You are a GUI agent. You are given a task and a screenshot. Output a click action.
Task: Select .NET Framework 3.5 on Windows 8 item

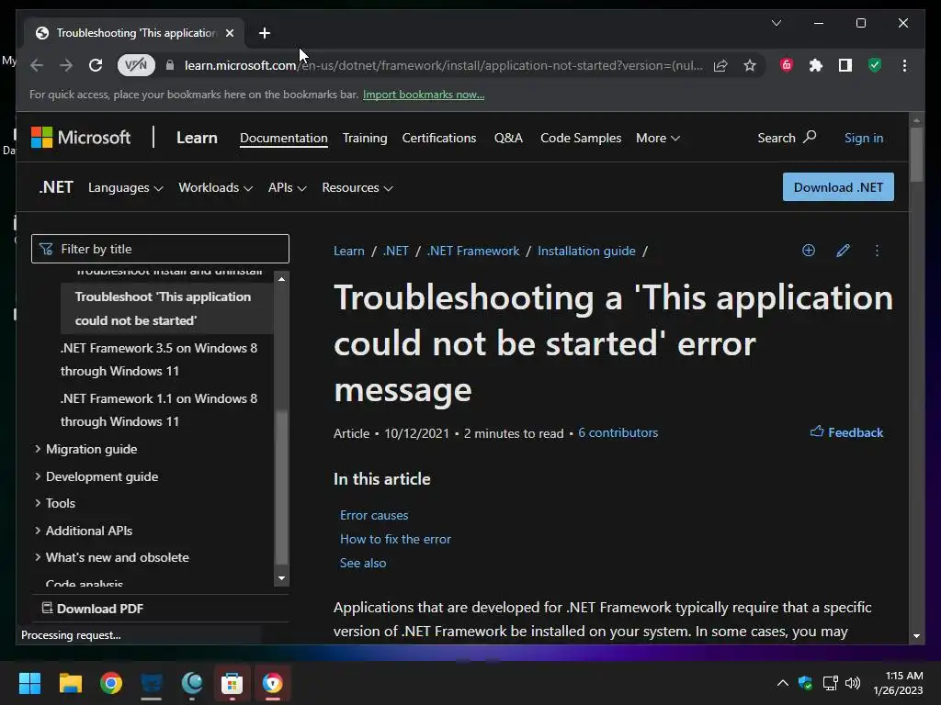[159, 360]
